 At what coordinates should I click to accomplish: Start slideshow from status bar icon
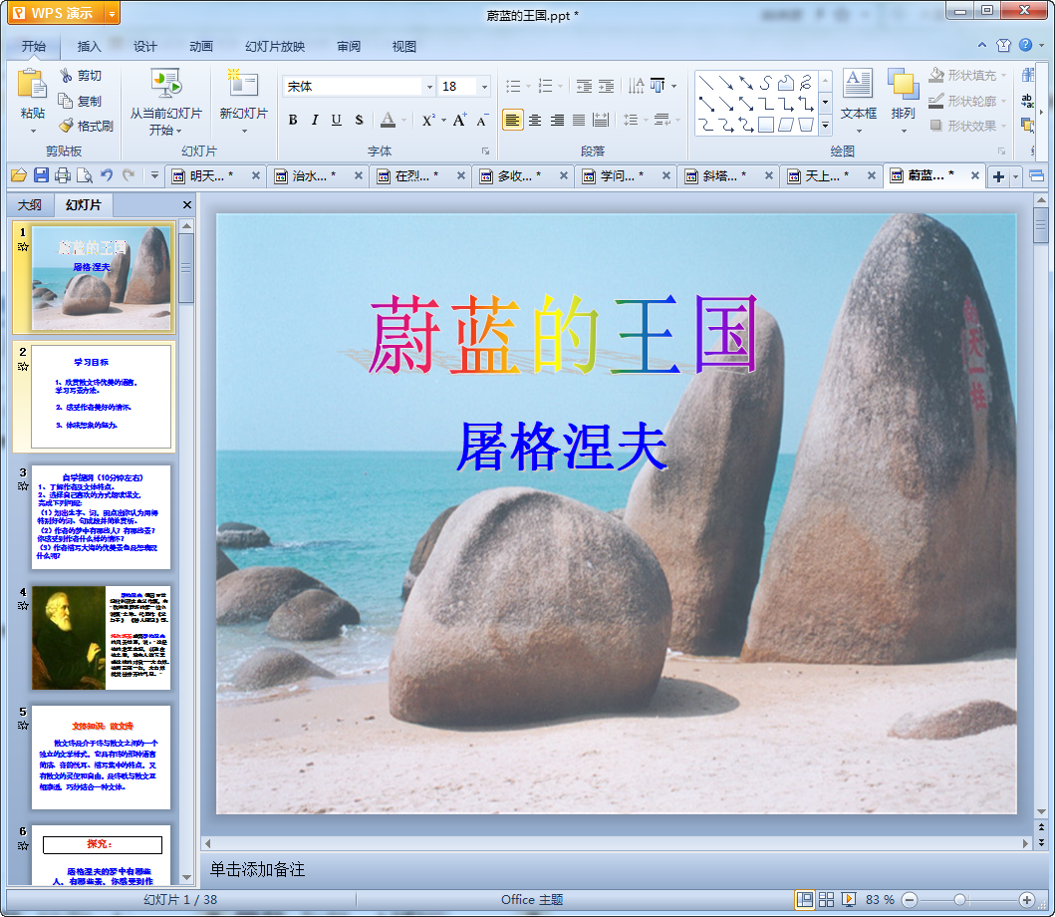click(849, 899)
